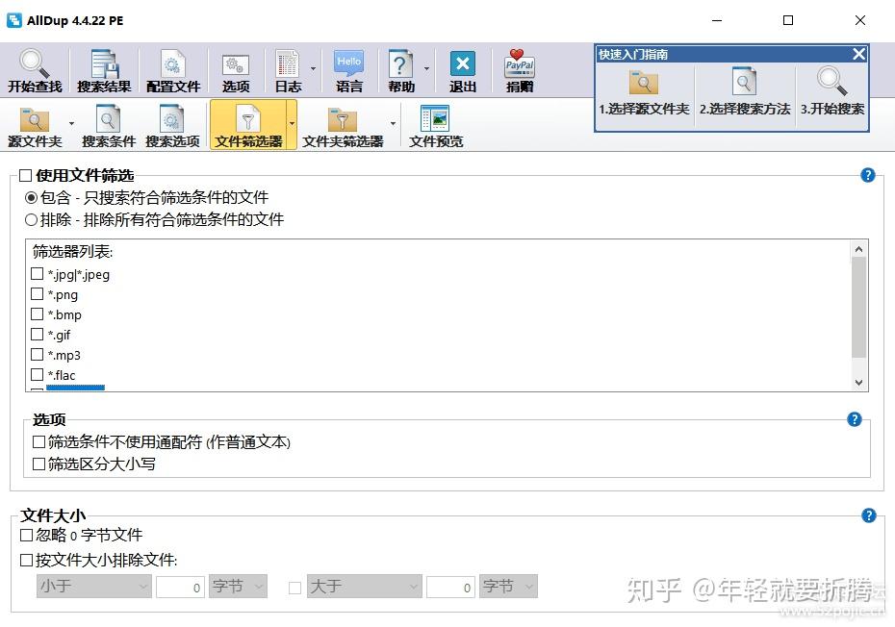Open the 小于 comparison dropdown
The width and height of the screenshot is (895, 627).
94,587
